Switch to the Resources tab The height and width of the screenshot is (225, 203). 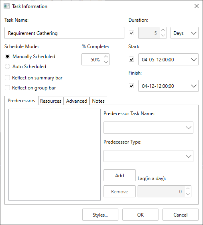51,101
